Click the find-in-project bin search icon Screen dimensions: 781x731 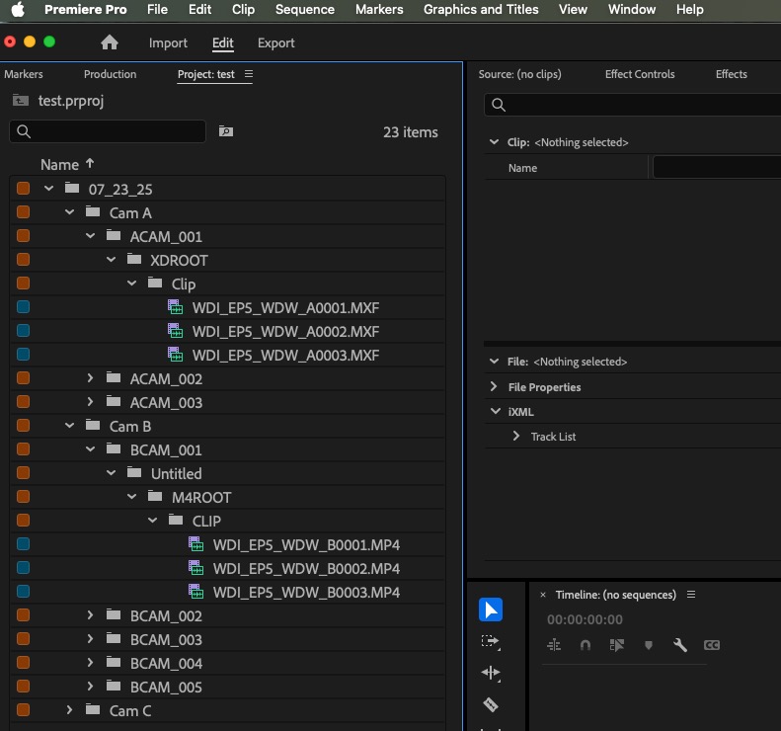226,131
